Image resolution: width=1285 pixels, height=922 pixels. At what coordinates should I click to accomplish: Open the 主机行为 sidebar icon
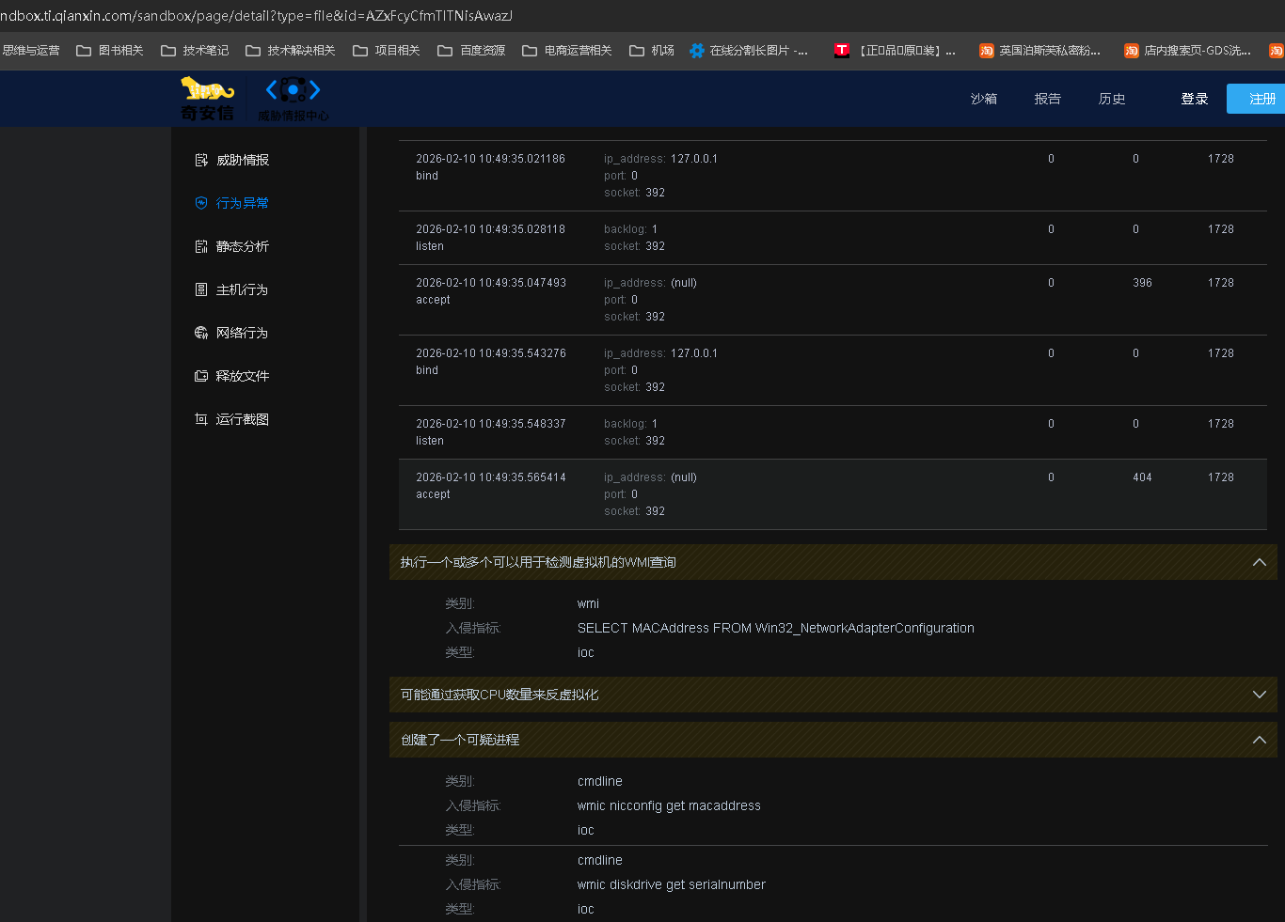[201, 289]
